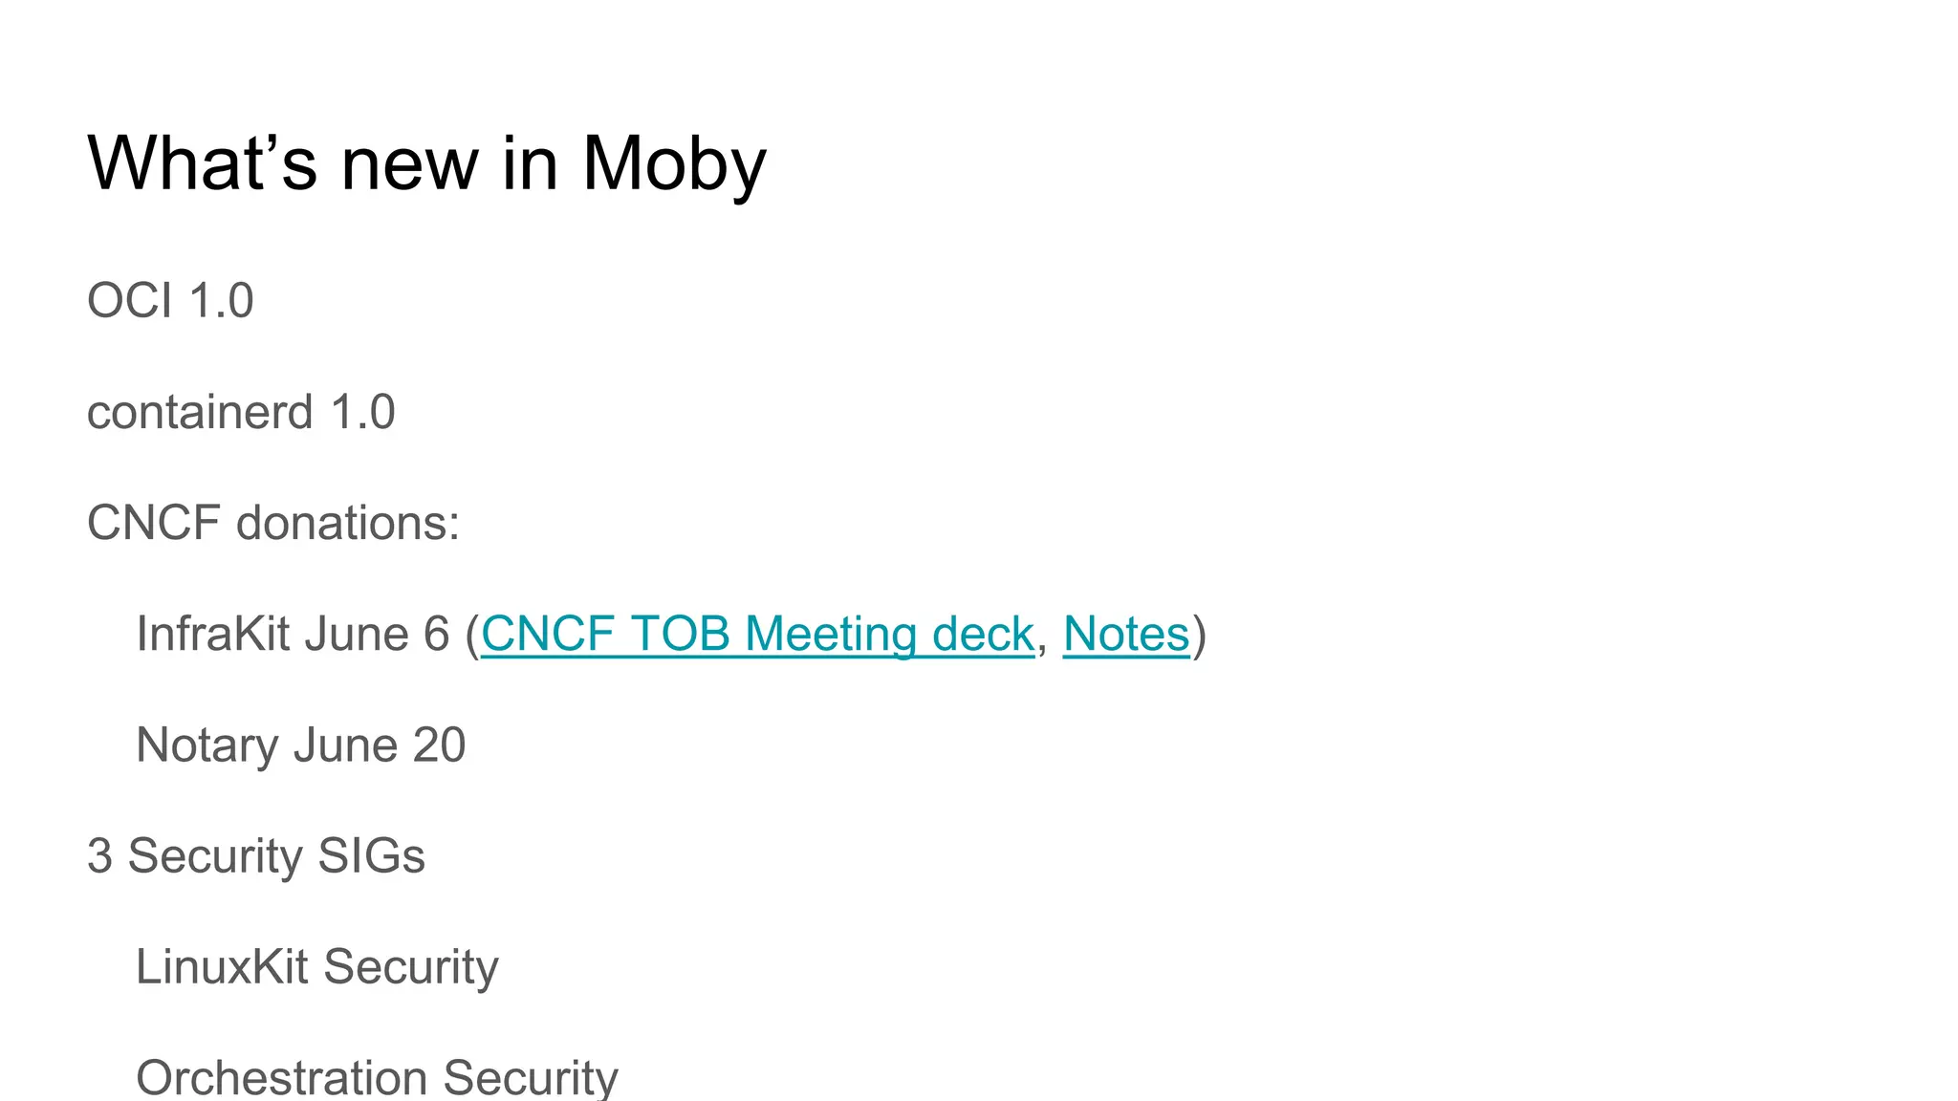Click the word InfraKit
Viewport: 1958px width, 1101px height.
(213, 635)
